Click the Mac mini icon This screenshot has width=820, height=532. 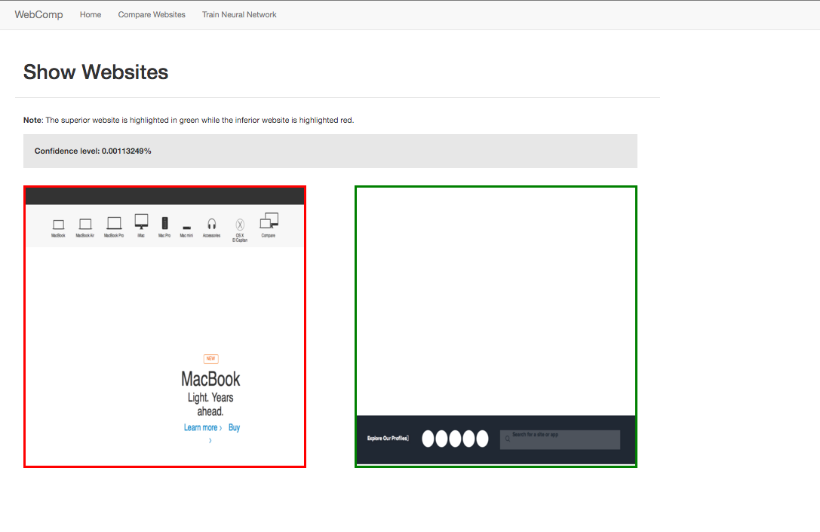186,228
